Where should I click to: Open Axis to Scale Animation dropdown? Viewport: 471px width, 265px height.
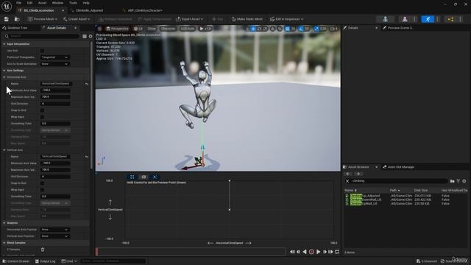[x=54, y=64]
